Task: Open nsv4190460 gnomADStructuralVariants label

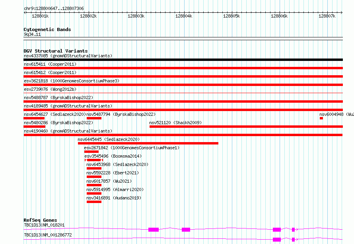Action: point(68,131)
